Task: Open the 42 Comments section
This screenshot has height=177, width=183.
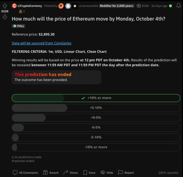Action: (25, 173)
